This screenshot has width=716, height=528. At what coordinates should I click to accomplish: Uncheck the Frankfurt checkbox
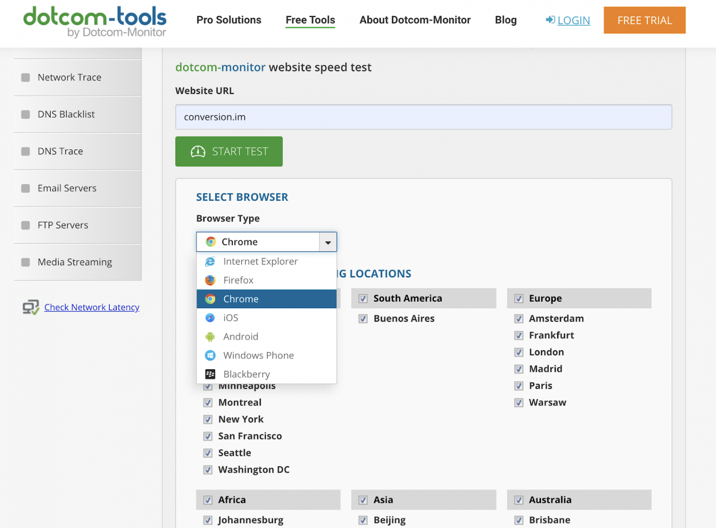pos(519,336)
